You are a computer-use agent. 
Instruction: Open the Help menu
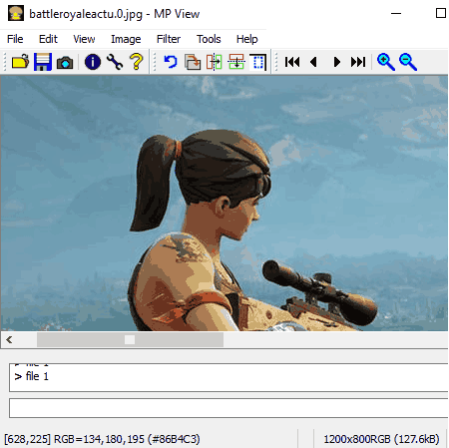click(247, 39)
